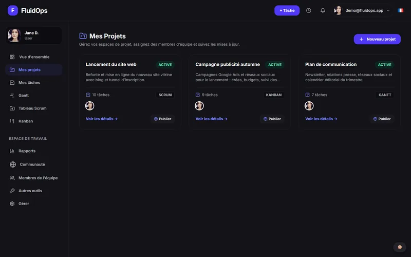This screenshot has width=411, height=257.
Task: Open the notifications bell
Action: pyautogui.click(x=323, y=10)
